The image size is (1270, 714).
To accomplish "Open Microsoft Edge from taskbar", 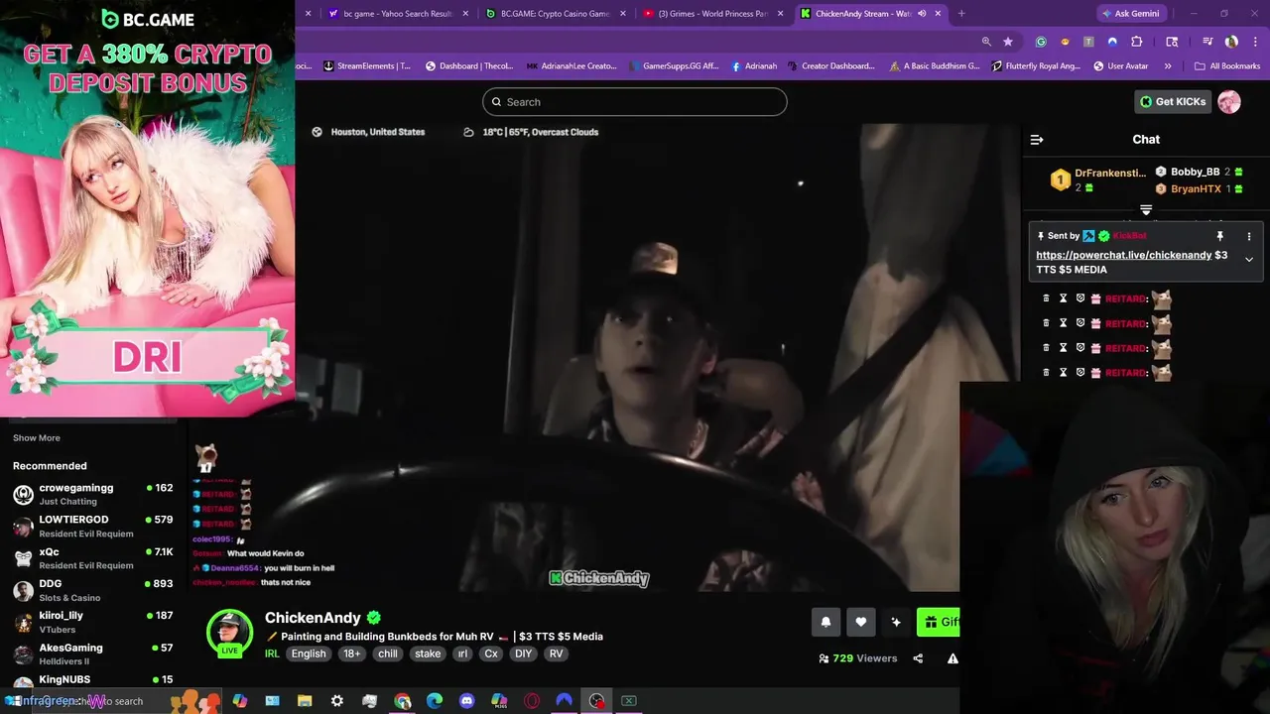I will point(435,701).
